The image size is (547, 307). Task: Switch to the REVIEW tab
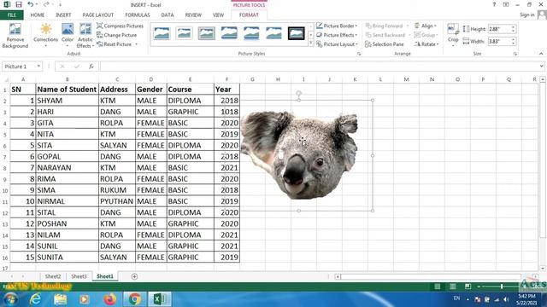tap(193, 15)
